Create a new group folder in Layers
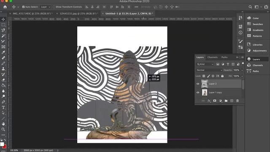 (x=226, y=100)
